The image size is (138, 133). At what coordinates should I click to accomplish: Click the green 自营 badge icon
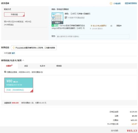point(55,25)
